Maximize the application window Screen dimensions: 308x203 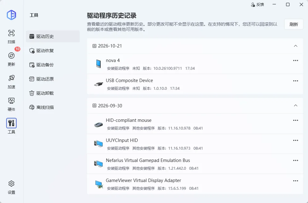click(x=288, y=4)
